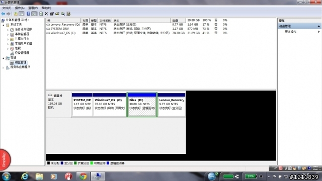Open 设备管理器 in the tree
The height and width of the screenshot is (181, 322).
tap(22, 53)
